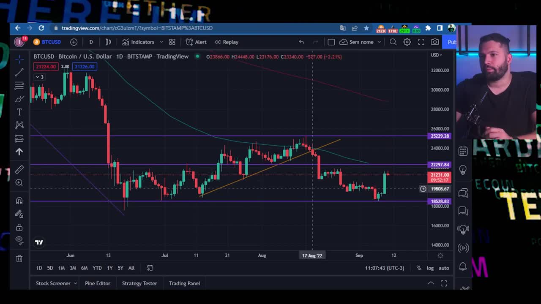Viewport: 541px width, 304px height.
Task: Maximize the bottom panel
Action: point(444,283)
